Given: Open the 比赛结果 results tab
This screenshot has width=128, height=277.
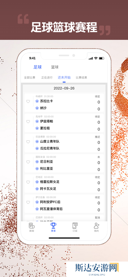Looking at the screenshot, I should pos(82,78).
